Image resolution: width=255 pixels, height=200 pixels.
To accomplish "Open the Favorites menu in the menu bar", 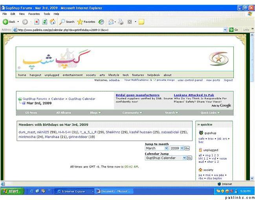I will (34, 14).
